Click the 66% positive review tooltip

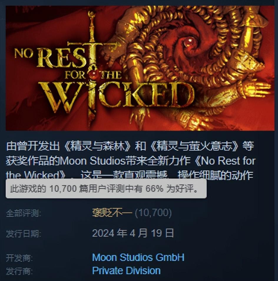(106, 189)
